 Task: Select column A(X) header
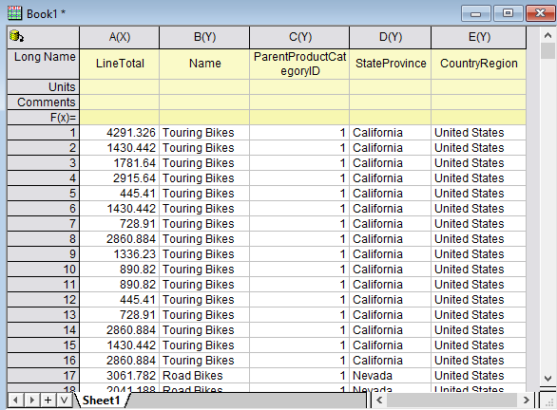point(120,37)
